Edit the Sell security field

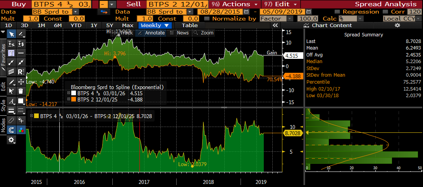177,4
